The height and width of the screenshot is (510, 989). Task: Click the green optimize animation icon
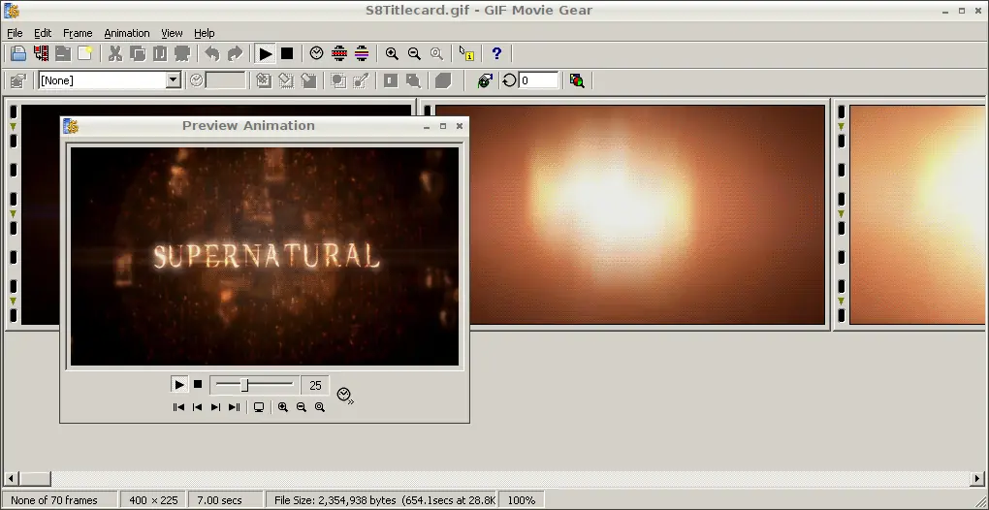(485, 80)
